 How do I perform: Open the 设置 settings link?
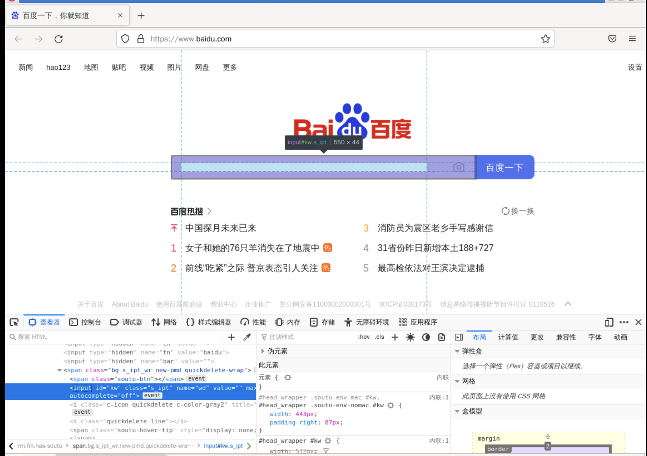point(635,67)
